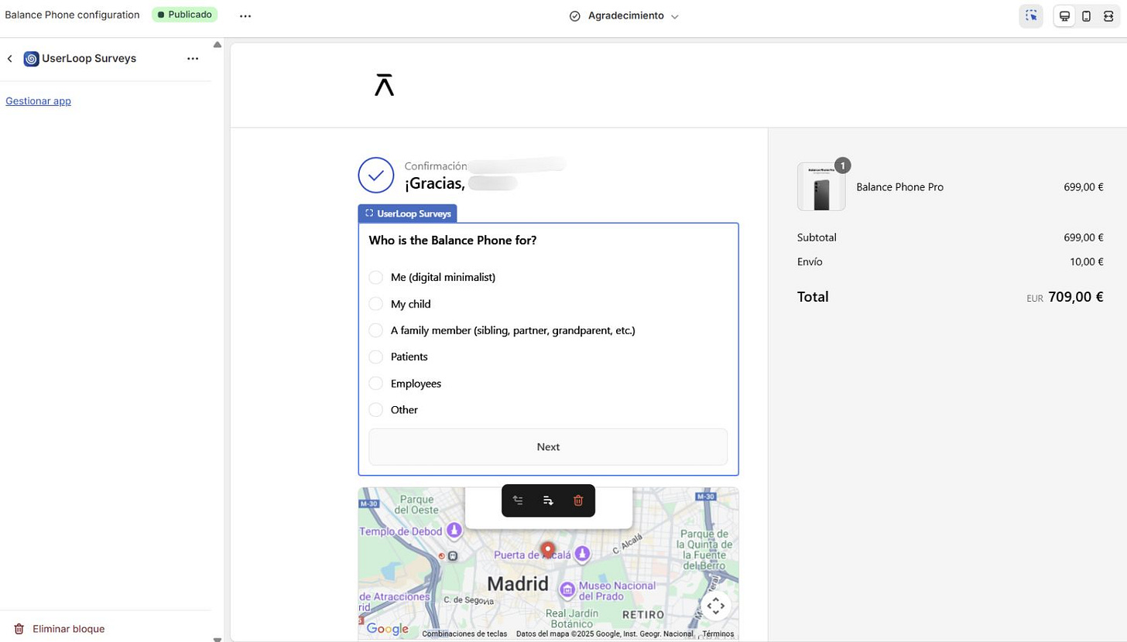The image size is (1127, 642).
Task: Click the "Envío" shipping row label
Action: 810,261
